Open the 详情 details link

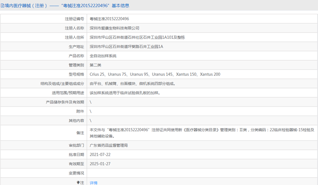coord(94,183)
